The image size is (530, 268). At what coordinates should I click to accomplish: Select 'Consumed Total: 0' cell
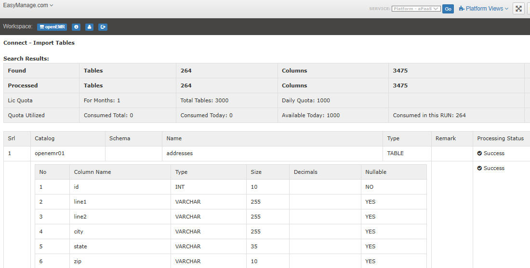pyautogui.click(x=128, y=115)
